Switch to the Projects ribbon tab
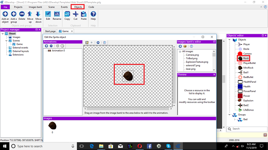Screen dimensions: 268x150 [18, 7]
